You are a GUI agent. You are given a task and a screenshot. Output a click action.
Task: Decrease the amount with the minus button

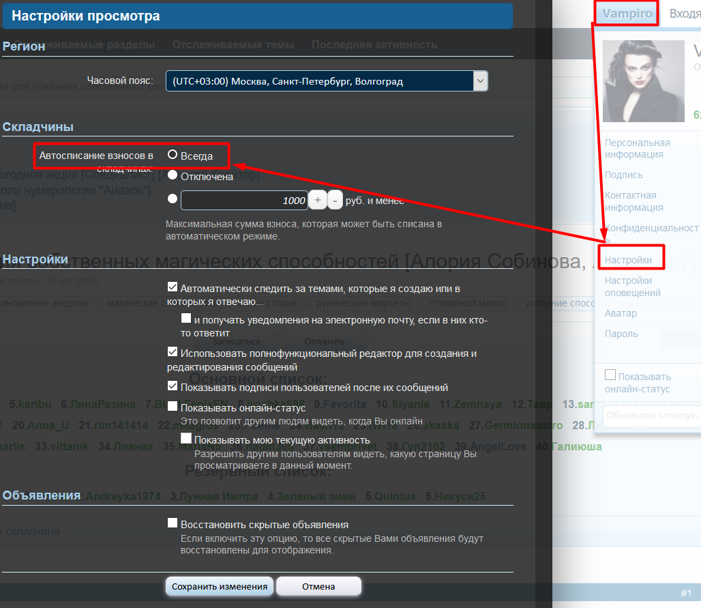[335, 201]
